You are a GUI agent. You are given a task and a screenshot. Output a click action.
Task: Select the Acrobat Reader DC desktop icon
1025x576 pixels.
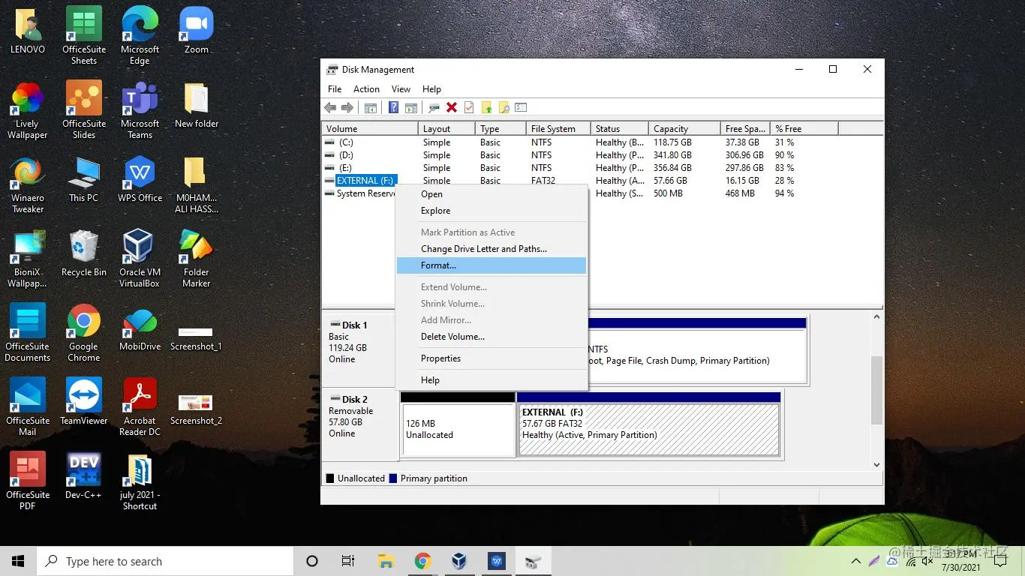tap(140, 406)
